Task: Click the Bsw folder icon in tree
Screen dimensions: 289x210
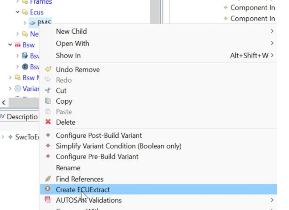Action: pyautogui.click(x=18, y=45)
